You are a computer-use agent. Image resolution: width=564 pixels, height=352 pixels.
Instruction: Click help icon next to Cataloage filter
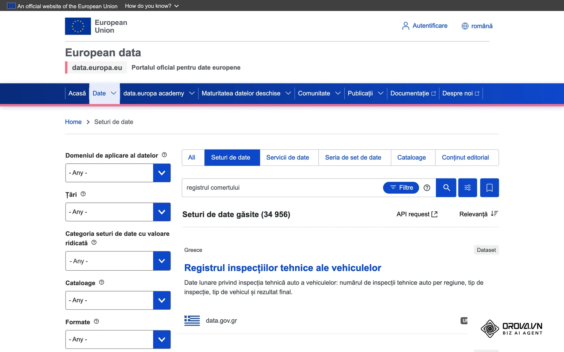tap(102, 282)
